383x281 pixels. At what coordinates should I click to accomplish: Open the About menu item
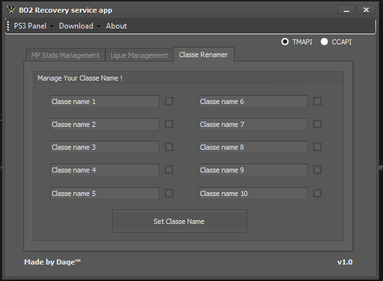[116, 26]
